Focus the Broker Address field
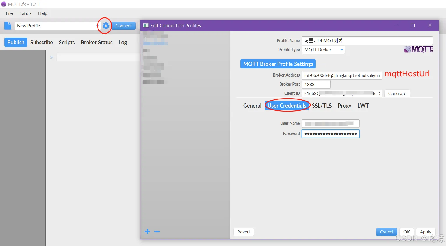The height and width of the screenshot is (246, 446). click(x=342, y=75)
